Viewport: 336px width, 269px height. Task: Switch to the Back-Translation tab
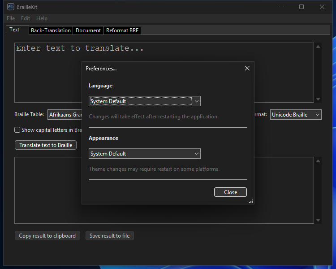(51, 30)
